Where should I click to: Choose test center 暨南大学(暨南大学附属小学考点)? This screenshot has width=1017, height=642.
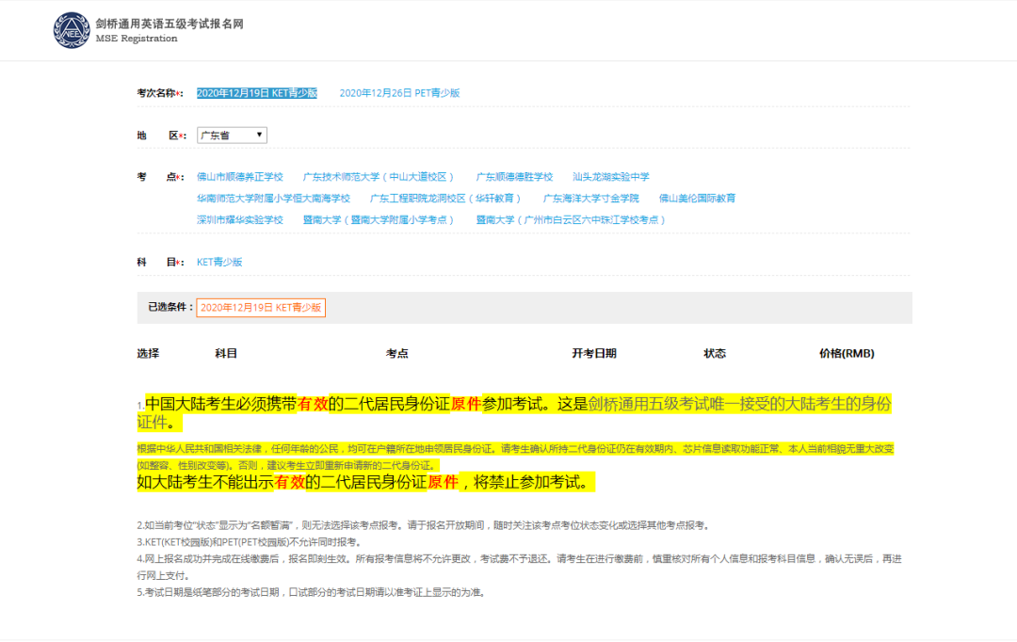tap(379, 220)
